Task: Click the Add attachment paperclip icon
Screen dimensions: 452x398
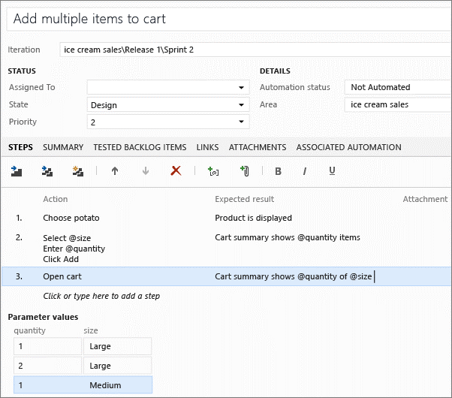Action: coord(244,171)
